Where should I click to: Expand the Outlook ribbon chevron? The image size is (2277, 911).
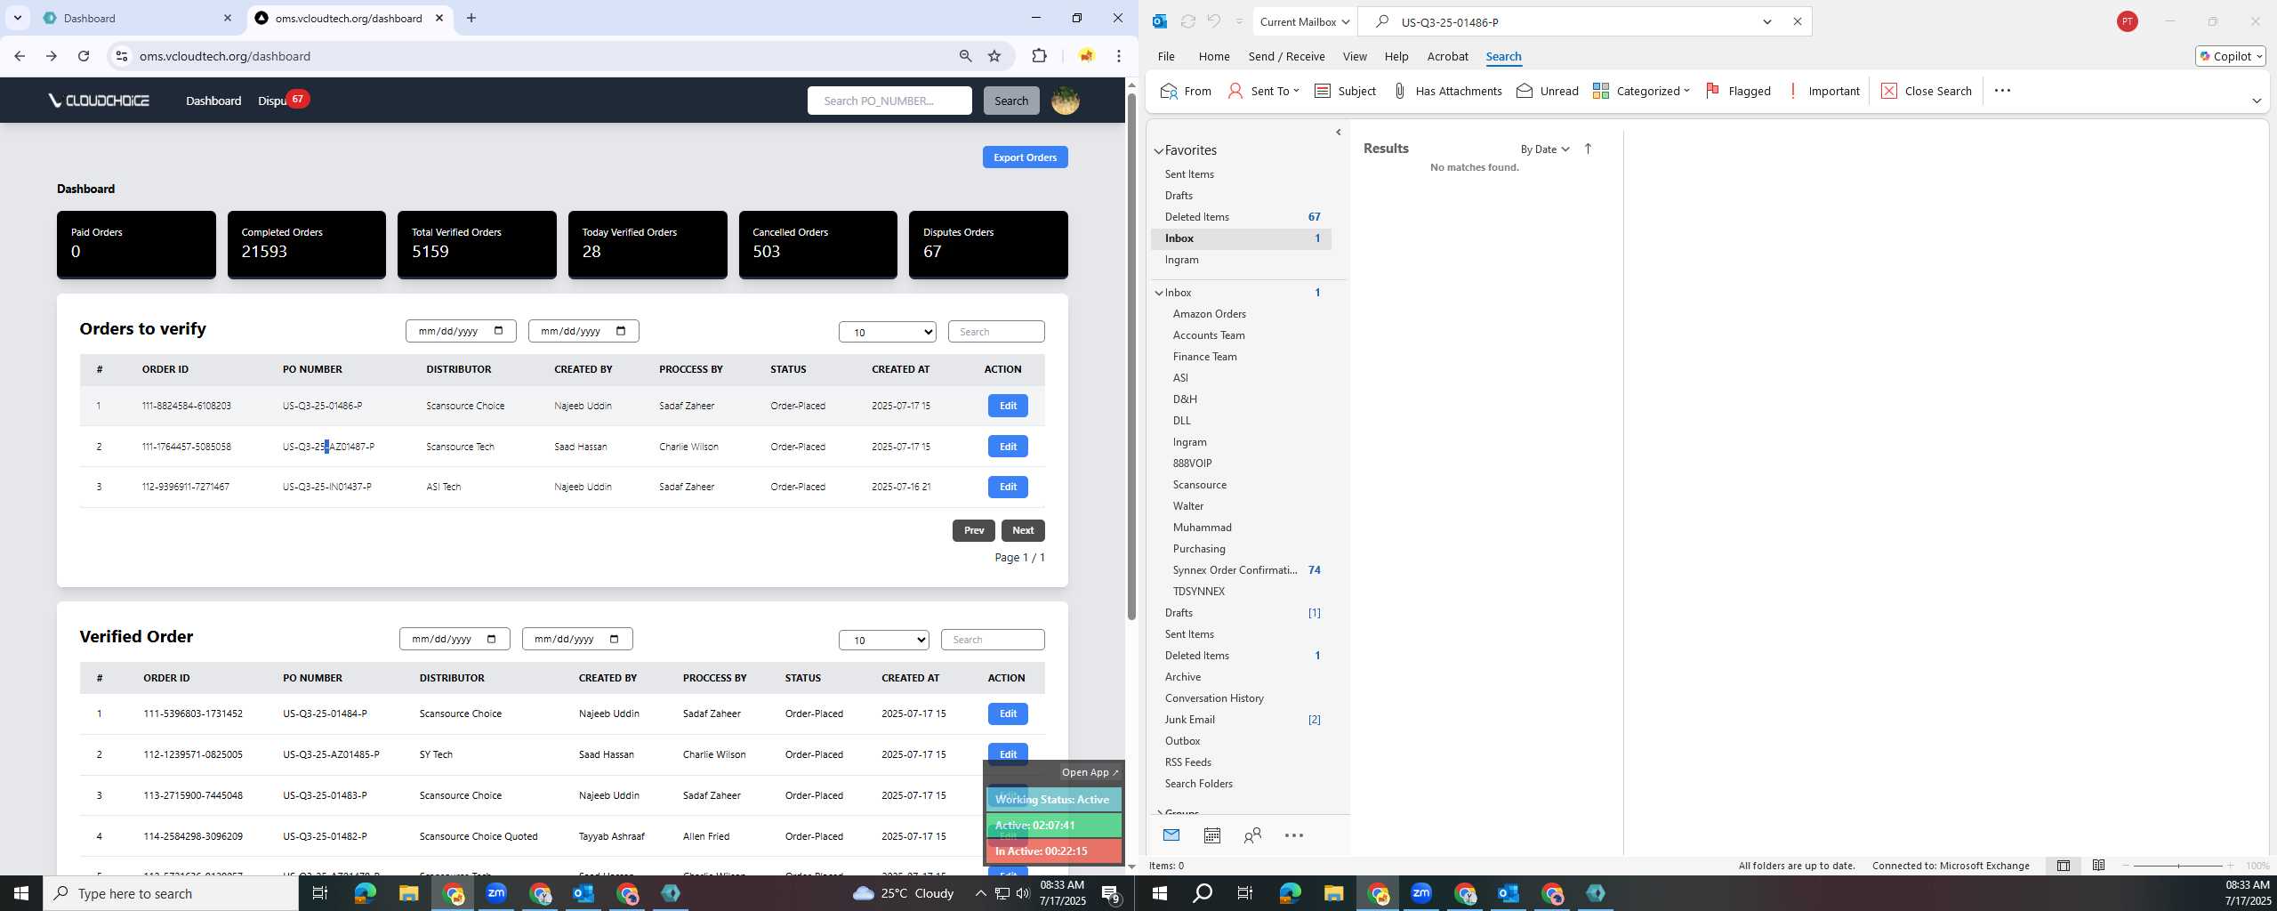coord(2256,101)
